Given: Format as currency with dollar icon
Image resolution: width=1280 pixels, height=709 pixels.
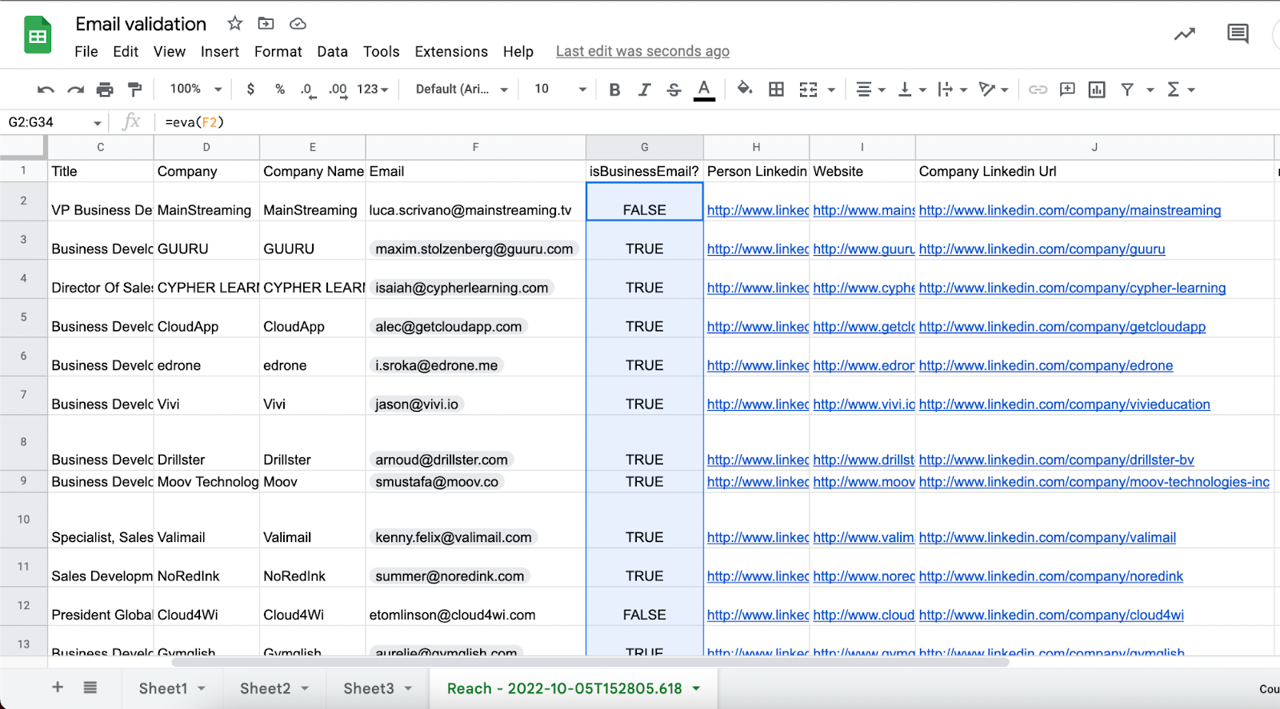Looking at the screenshot, I should coord(250,89).
